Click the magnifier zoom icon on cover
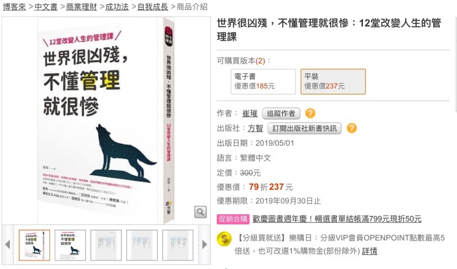The height and width of the screenshot is (269, 457). [200, 212]
